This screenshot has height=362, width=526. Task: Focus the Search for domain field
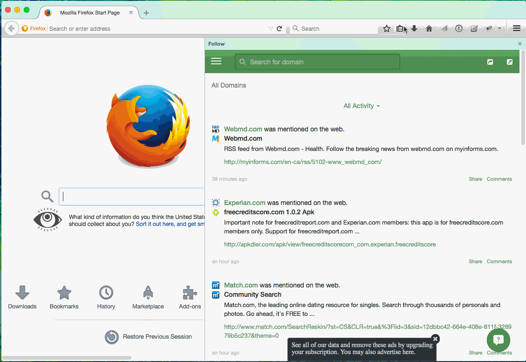point(317,62)
